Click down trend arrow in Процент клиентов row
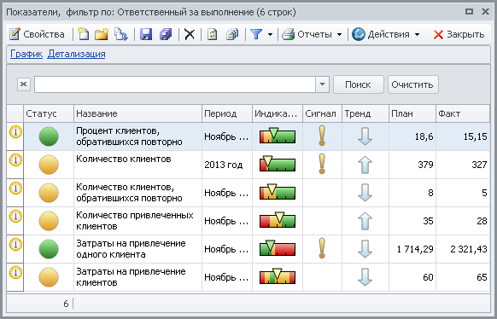 (365, 136)
